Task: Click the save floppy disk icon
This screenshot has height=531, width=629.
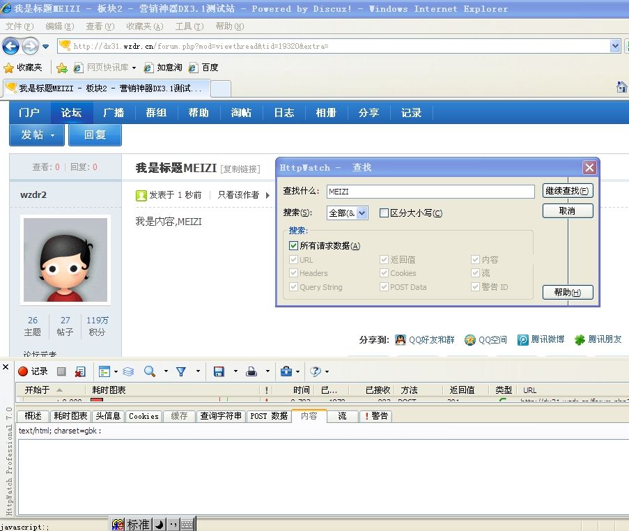Action: point(219,371)
